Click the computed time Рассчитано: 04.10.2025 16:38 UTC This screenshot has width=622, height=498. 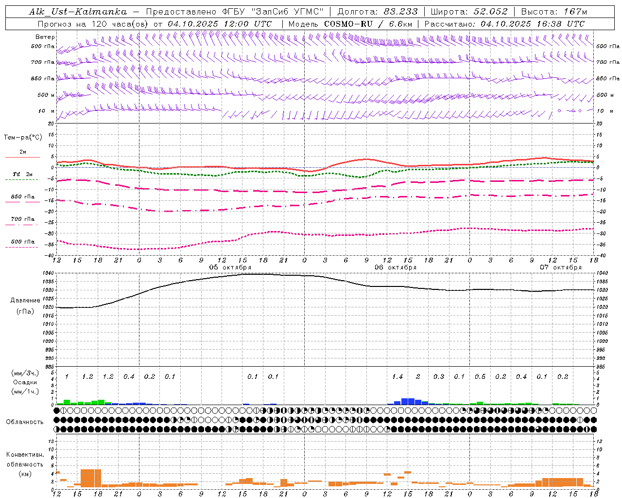(x=504, y=24)
